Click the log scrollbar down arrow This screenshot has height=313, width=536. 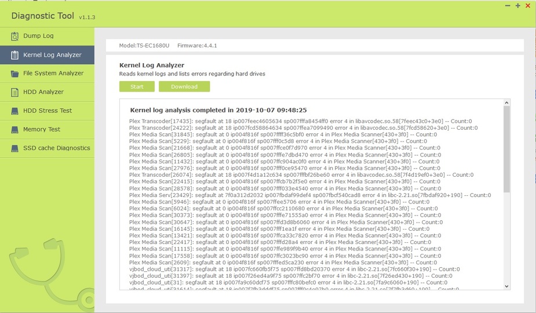(506, 286)
